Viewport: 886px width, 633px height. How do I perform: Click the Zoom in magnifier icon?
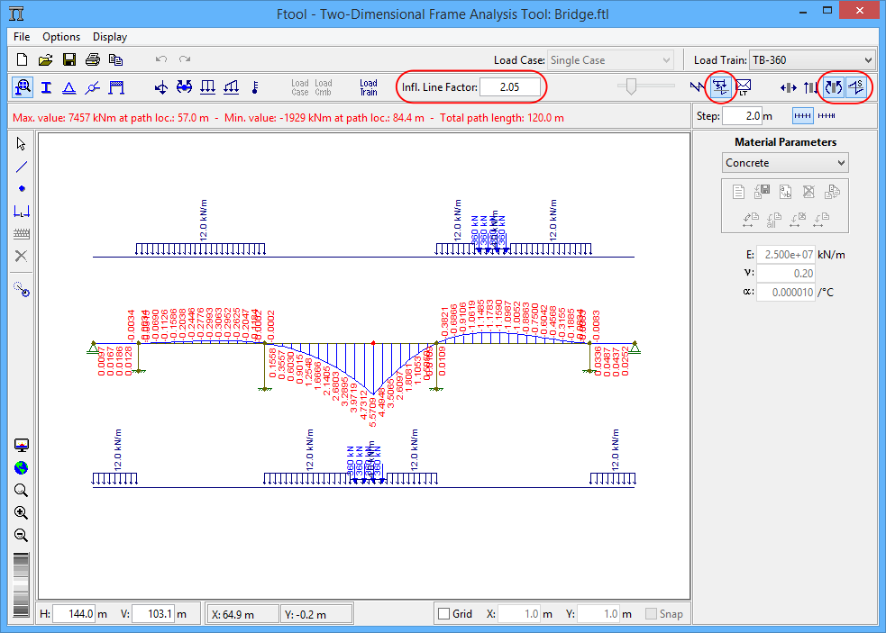21,513
